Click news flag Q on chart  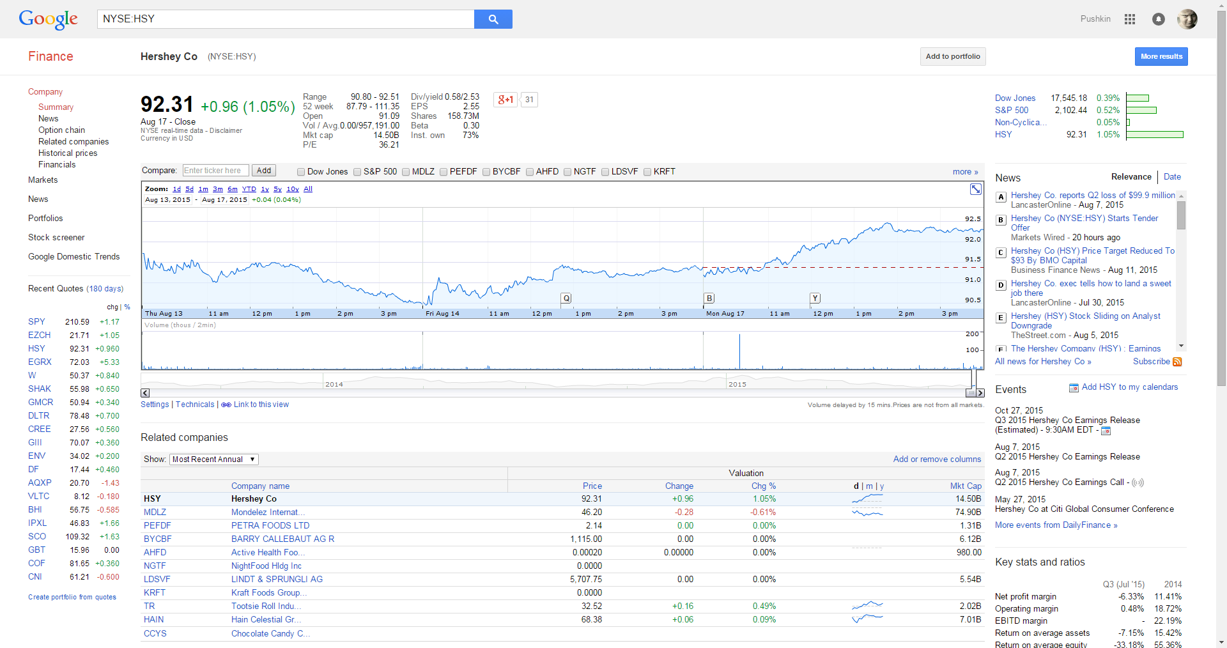tap(566, 298)
